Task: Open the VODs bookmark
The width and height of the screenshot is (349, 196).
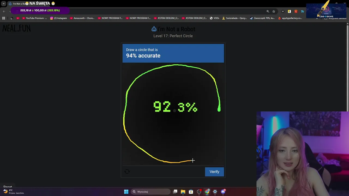Action: point(214,18)
